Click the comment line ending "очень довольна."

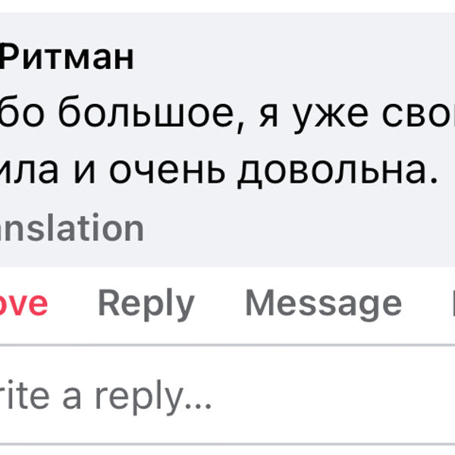220,171
